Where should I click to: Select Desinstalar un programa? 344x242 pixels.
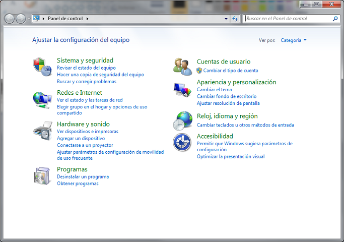click(83, 177)
